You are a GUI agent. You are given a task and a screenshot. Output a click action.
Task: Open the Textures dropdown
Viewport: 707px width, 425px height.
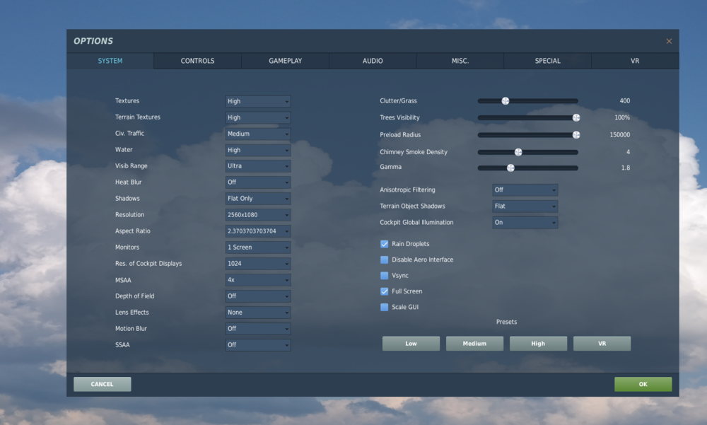258,101
